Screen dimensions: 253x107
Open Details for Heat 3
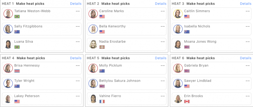click(x=246, y=4)
